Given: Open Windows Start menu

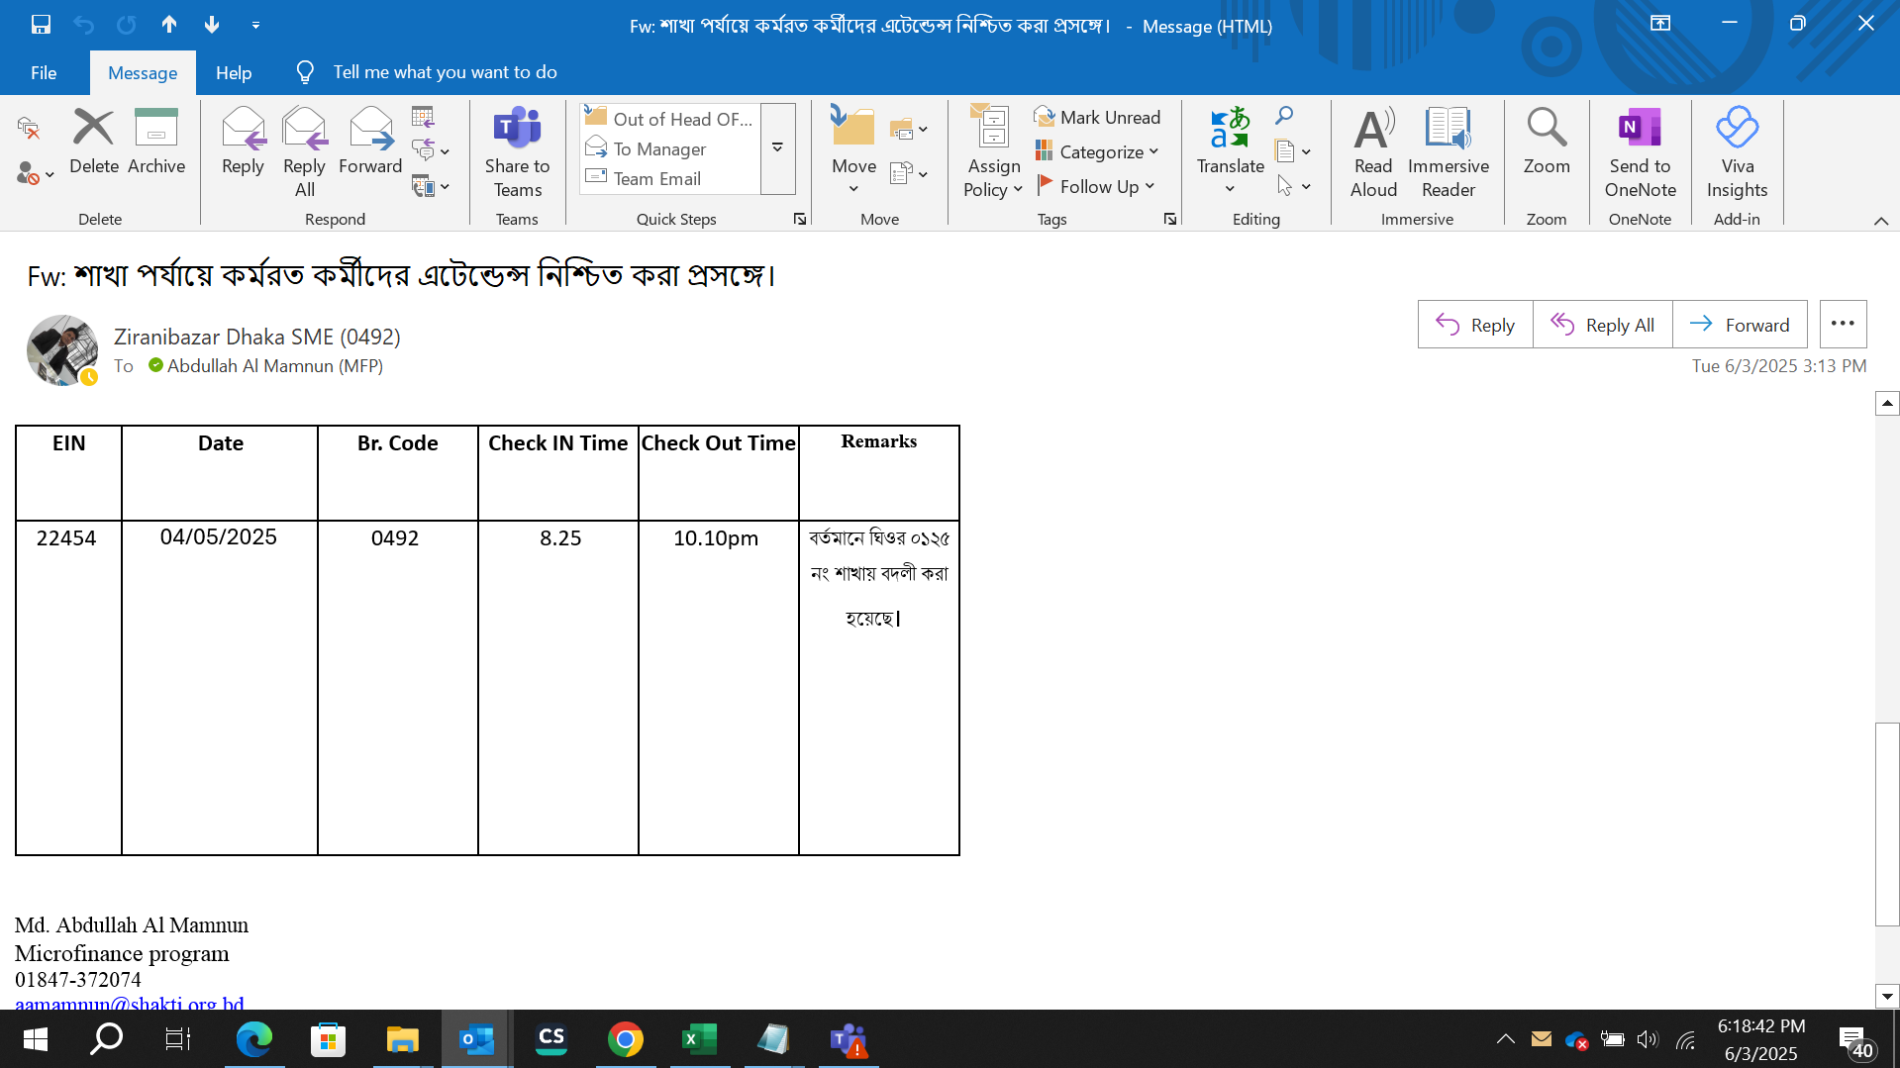Looking at the screenshot, I should pos(35,1039).
